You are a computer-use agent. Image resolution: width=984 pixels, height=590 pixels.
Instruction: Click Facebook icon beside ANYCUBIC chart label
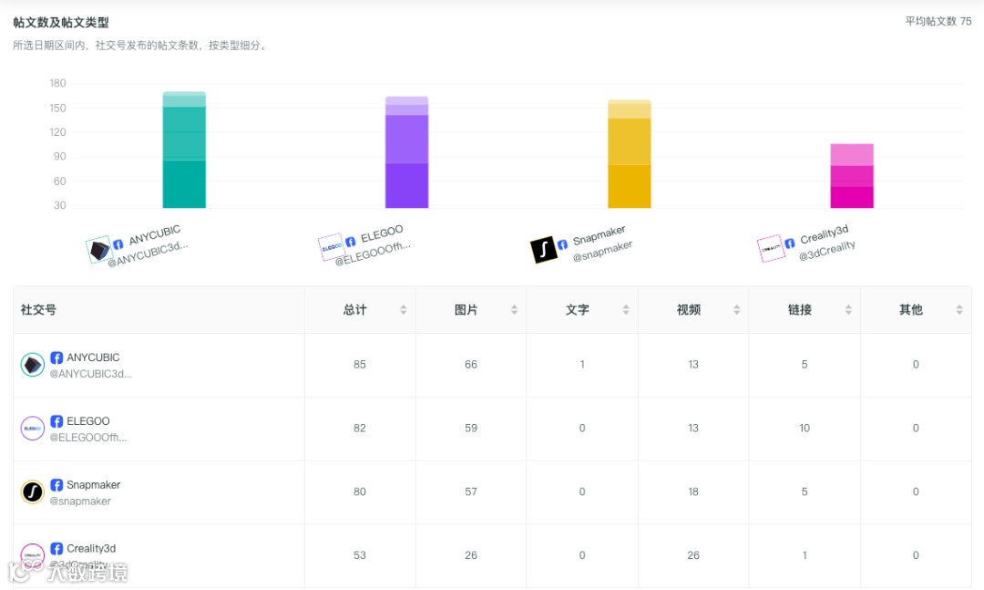tap(118, 244)
